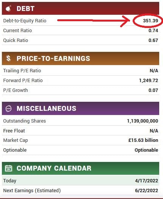The height and width of the screenshot is (199, 163).
Task: Click the dollar sign icon in Price-to-Earnings header
Action: 8,59
